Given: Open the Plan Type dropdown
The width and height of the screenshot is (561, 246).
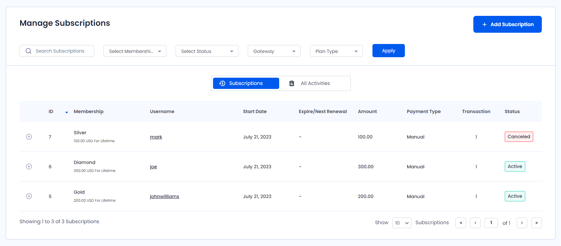Looking at the screenshot, I should click(x=336, y=51).
